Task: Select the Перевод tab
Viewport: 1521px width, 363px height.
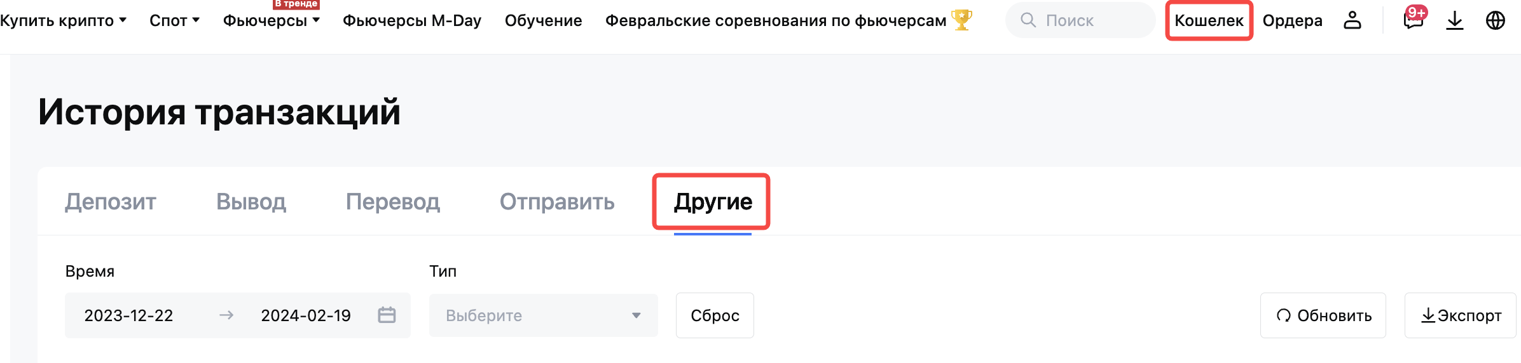Action: coord(393,202)
